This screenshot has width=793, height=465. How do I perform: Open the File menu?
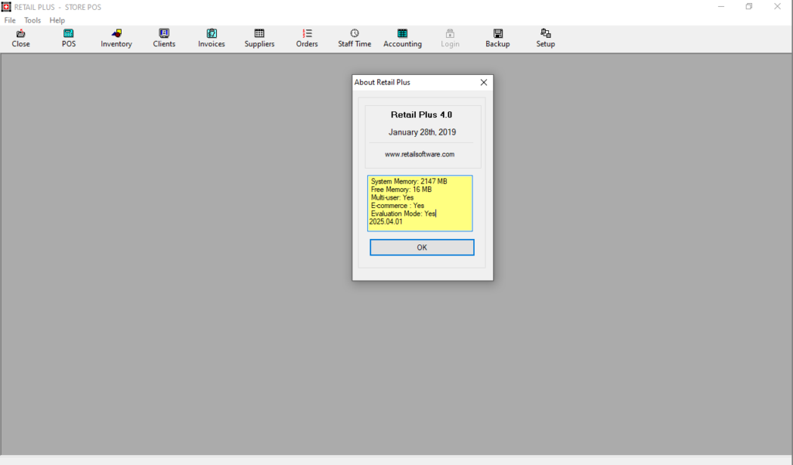point(10,20)
